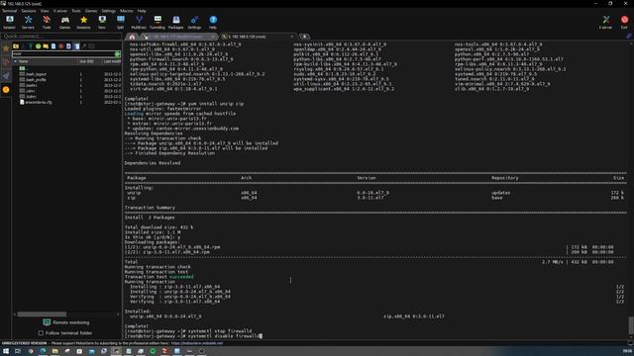Click the Last modified column header
This screenshot has width=634, height=356.
(x=112, y=61)
